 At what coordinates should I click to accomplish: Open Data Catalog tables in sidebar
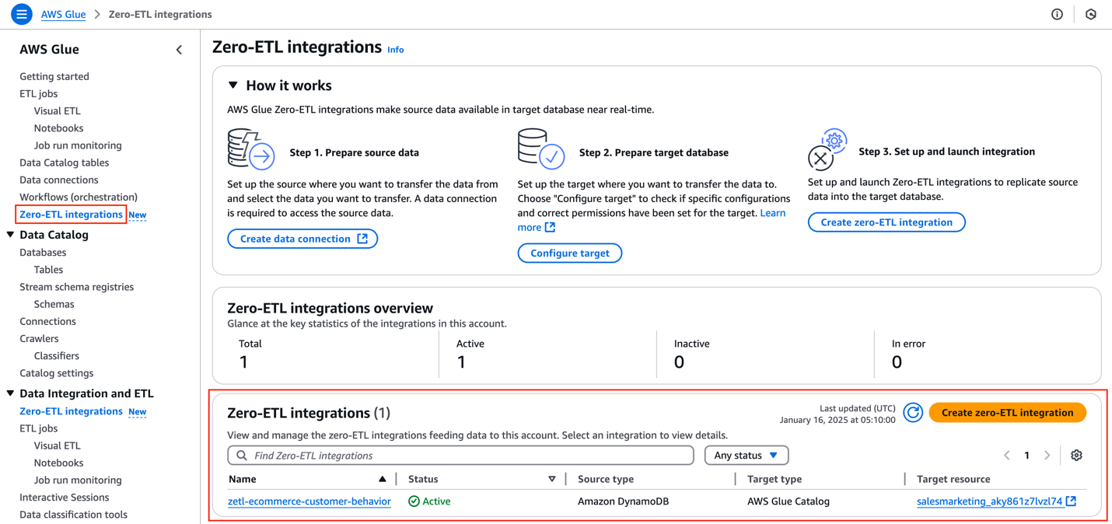(x=64, y=162)
